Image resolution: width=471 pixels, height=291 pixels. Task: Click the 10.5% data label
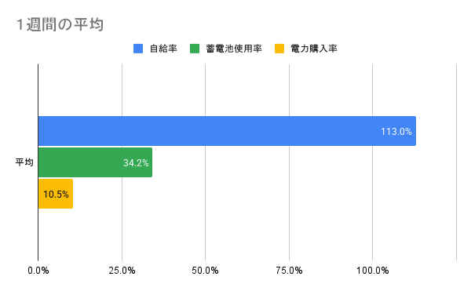[x=56, y=195]
